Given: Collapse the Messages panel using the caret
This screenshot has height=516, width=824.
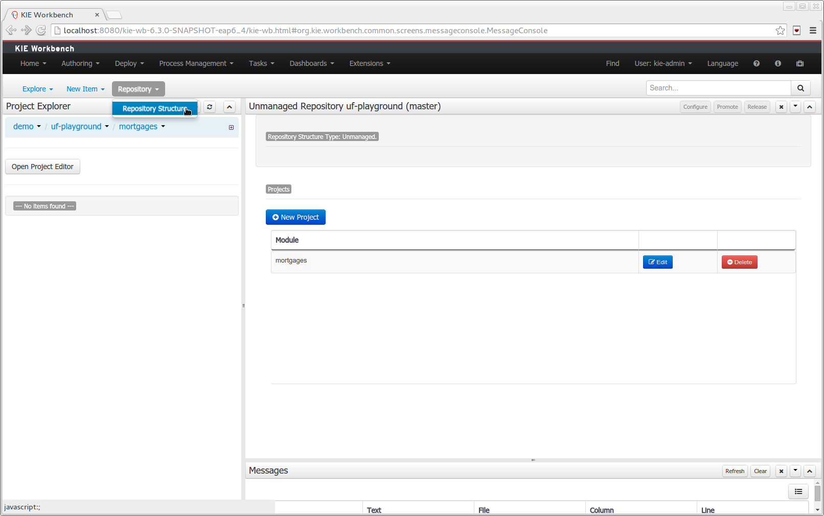Looking at the screenshot, I should coord(810,471).
